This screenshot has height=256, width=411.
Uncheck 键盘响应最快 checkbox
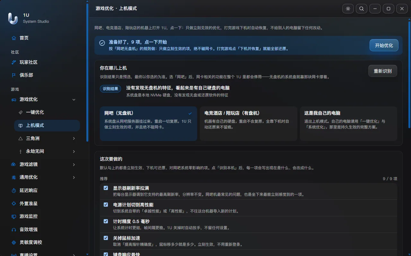tap(106, 254)
